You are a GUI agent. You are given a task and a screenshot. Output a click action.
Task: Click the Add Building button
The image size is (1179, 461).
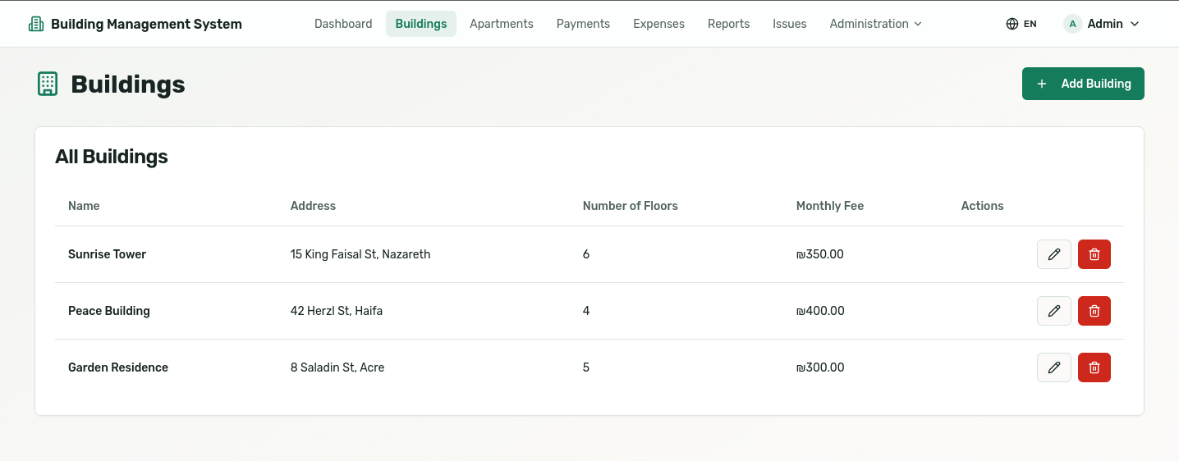1082,84
